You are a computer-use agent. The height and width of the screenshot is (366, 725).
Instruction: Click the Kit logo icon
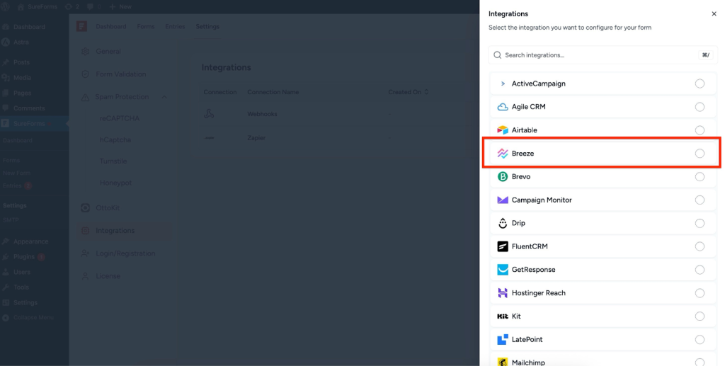(x=503, y=316)
